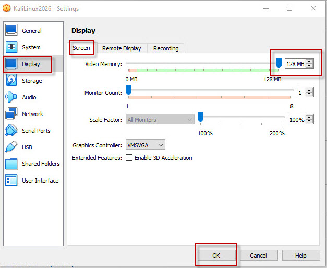Decrease monitor count with down arrow
The height and width of the screenshot is (268, 327).
309,95
